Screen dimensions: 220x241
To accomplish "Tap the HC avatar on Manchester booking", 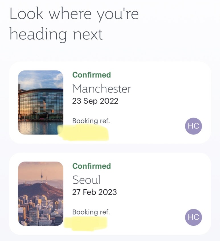I will [x=193, y=126].
